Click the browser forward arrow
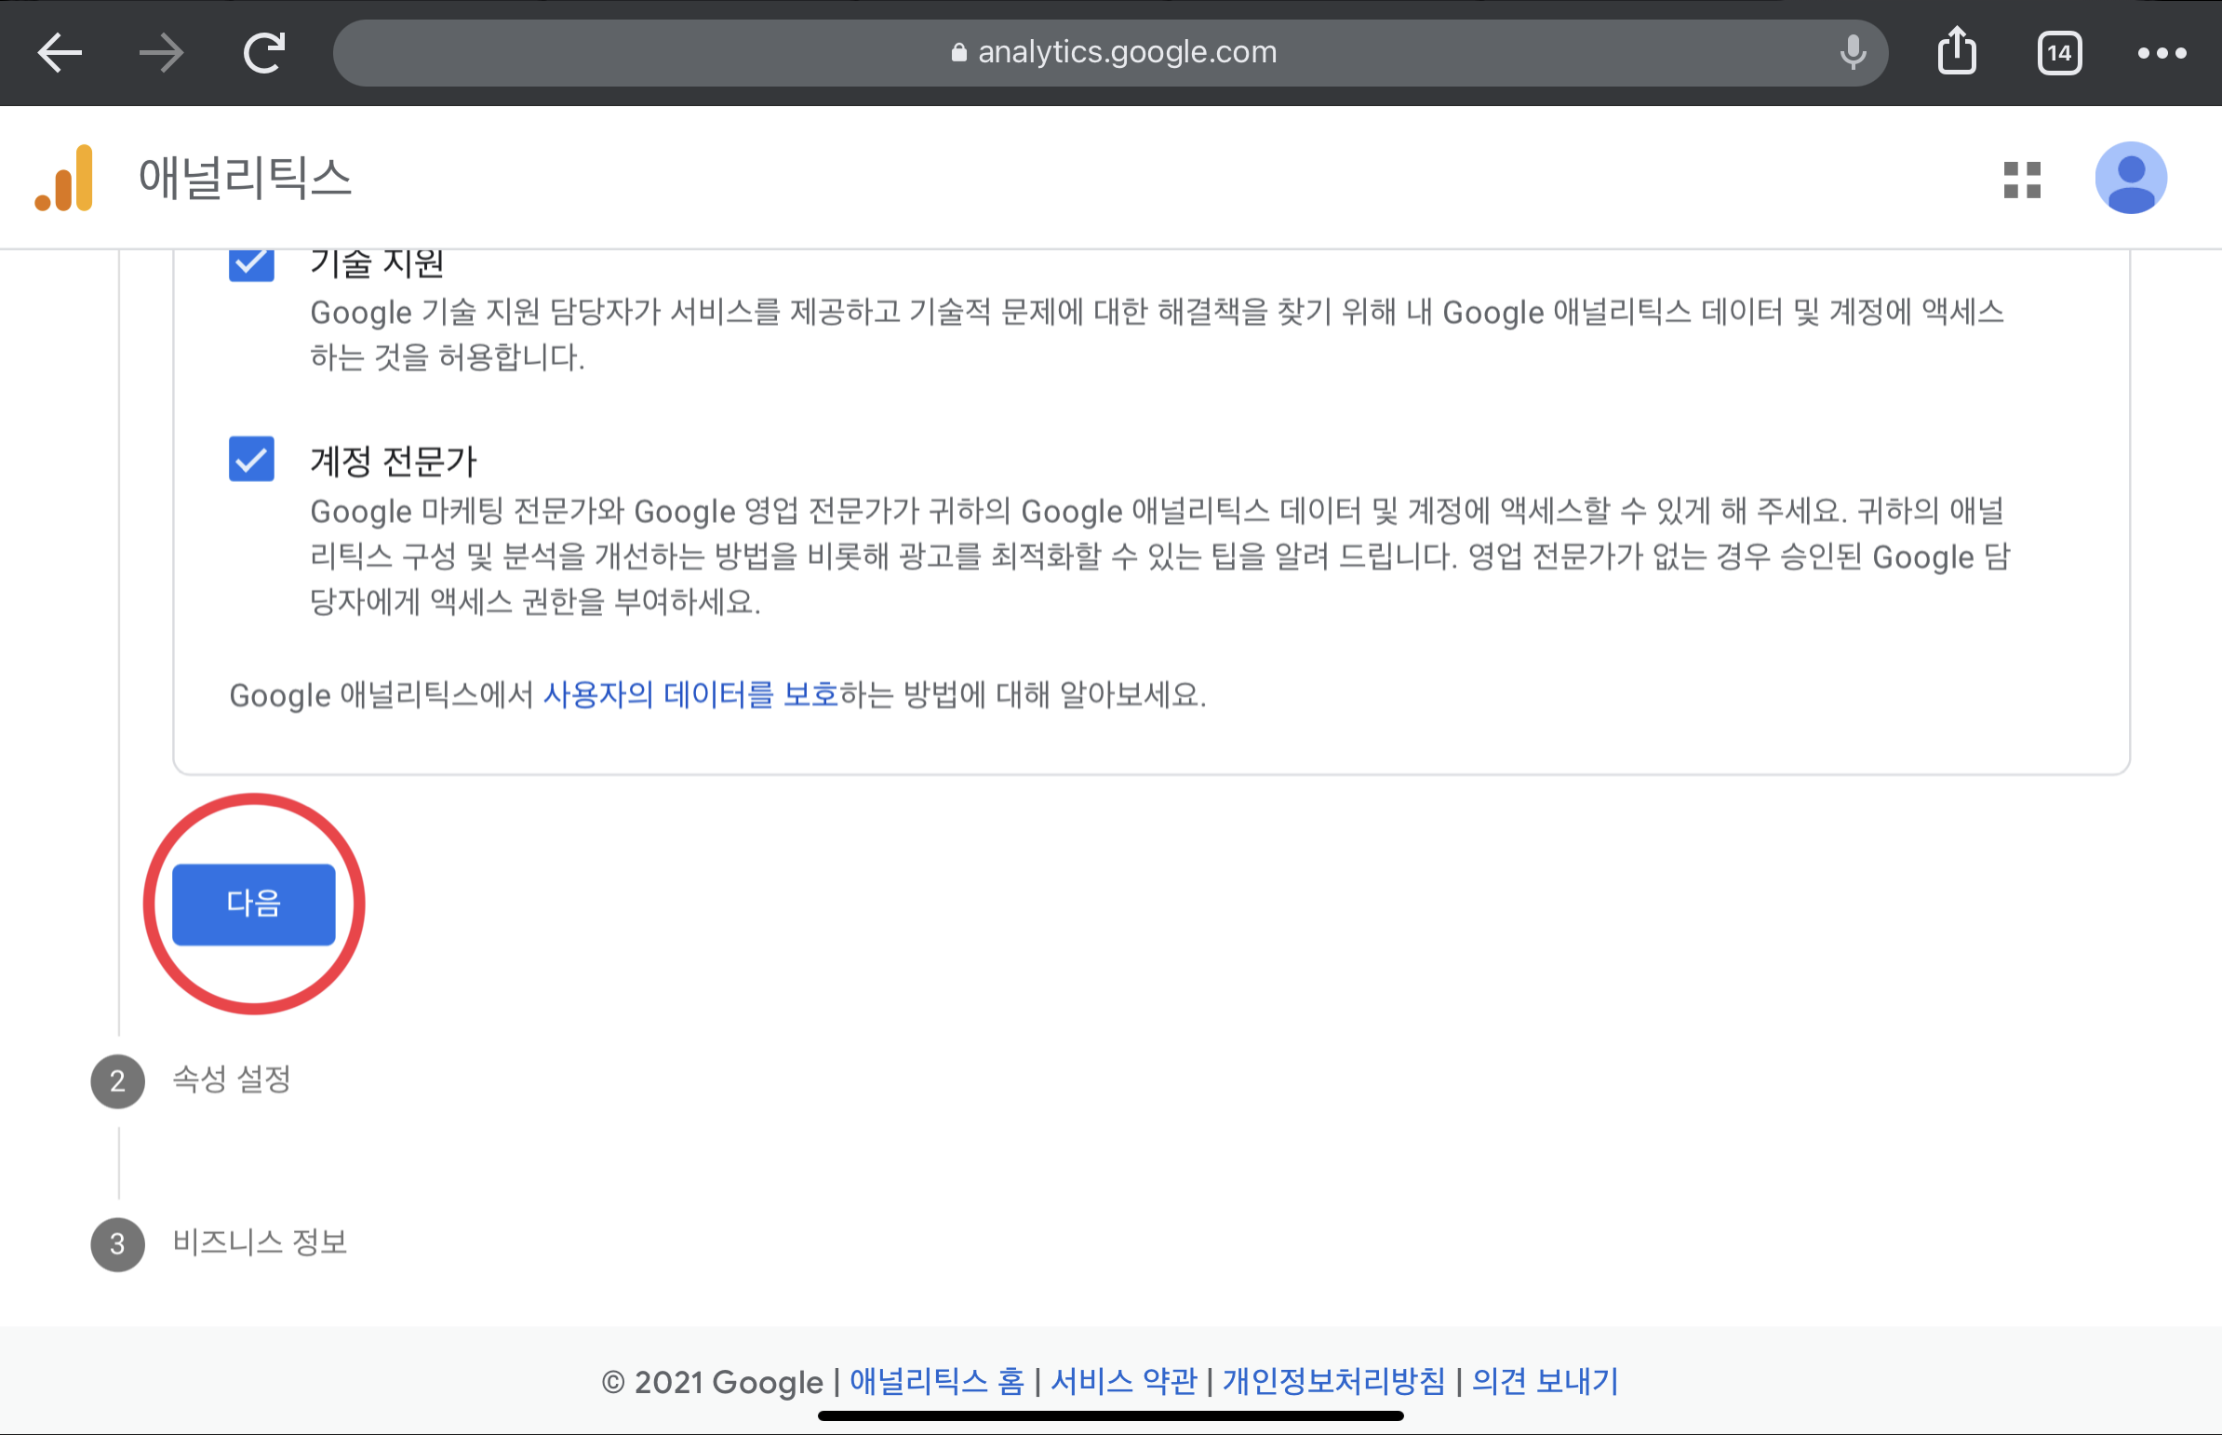This screenshot has height=1435, width=2222. [161, 53]
